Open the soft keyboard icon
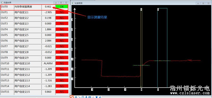The image size is (212, 98). [x=90, y=97]
